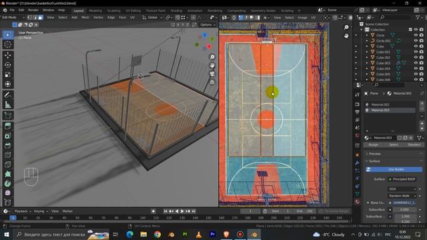Viewport: 427px width, 240px height.
Task: Hide the Circle object with its eye icon
Action: click(416, 35)
